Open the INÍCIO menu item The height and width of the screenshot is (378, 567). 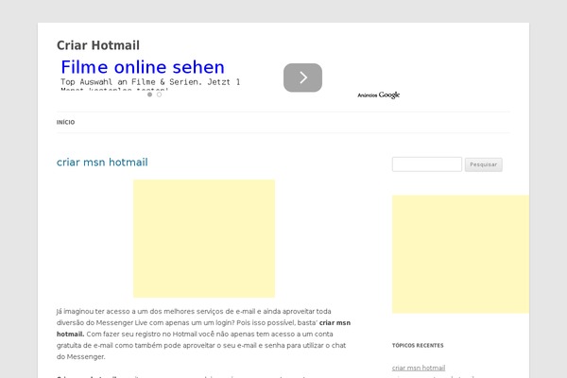[x=65, y=122]
